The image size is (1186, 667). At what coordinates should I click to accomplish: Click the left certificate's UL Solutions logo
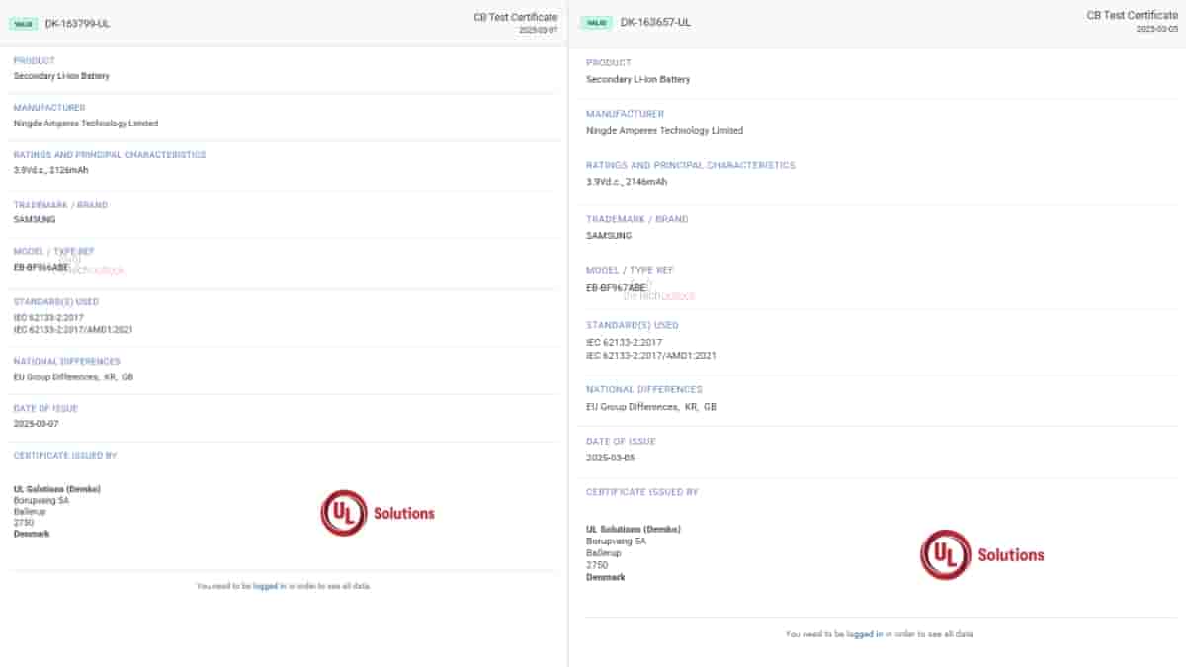tap(377, 513)
